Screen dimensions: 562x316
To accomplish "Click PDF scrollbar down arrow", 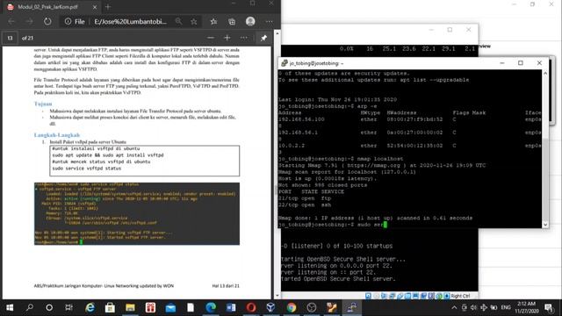I will 277,296.
